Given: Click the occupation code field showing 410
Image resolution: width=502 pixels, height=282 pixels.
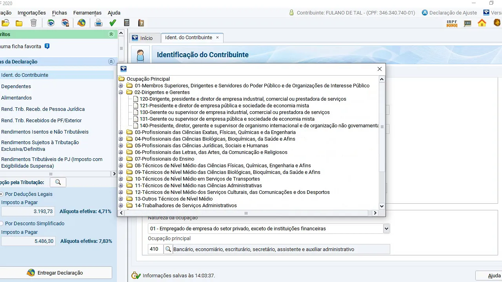Looking at the screenshot, I should [155, 249].
